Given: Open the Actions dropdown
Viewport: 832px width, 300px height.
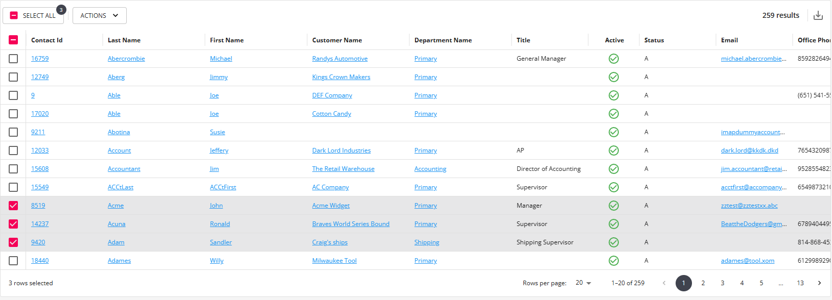Looking at the screenshot, I should [99, 16].
